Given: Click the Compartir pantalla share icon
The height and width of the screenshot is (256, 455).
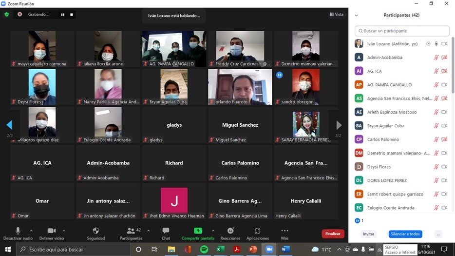Looking at the screenshot, I should coord(198,231).
